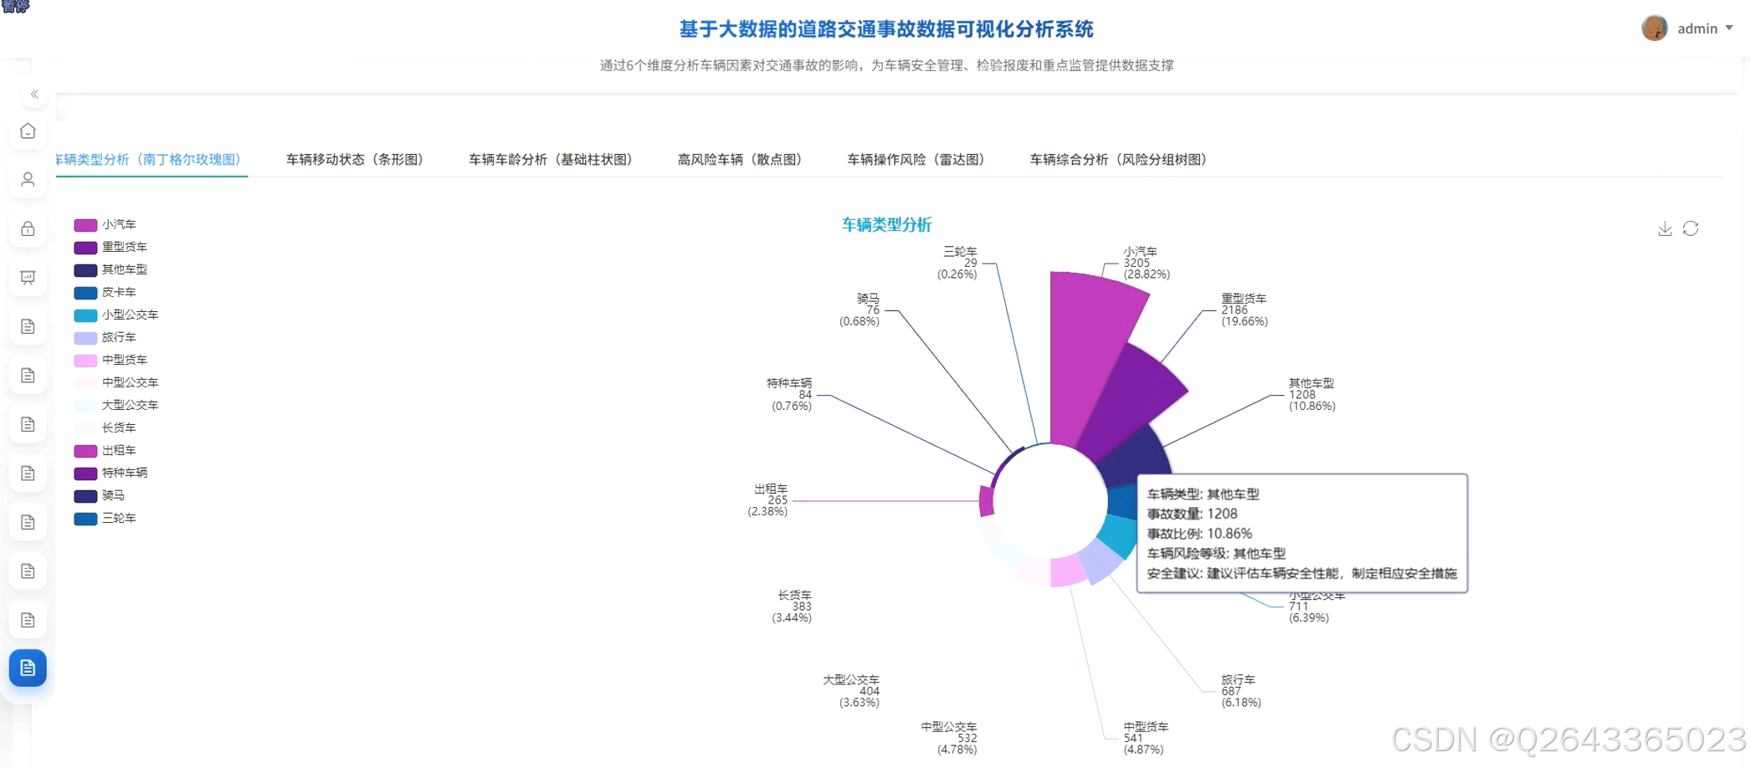Collapse the sidebar with the chevron arrow
This screenshot has height=768, width=1750.
pyautogui.click(x=35, y=94)
